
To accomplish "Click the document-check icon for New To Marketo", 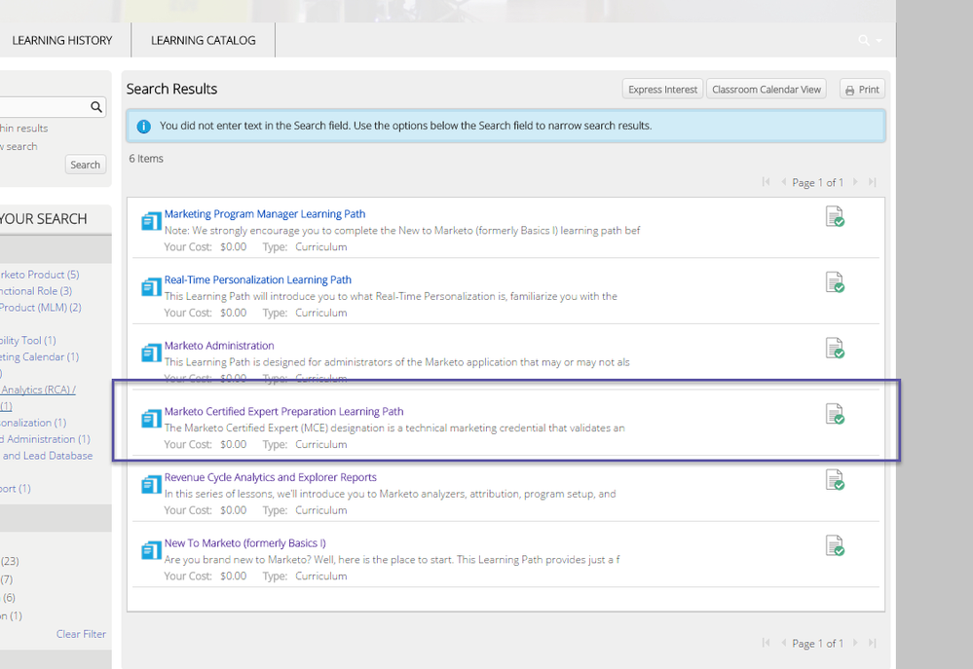I will point(835,545).
